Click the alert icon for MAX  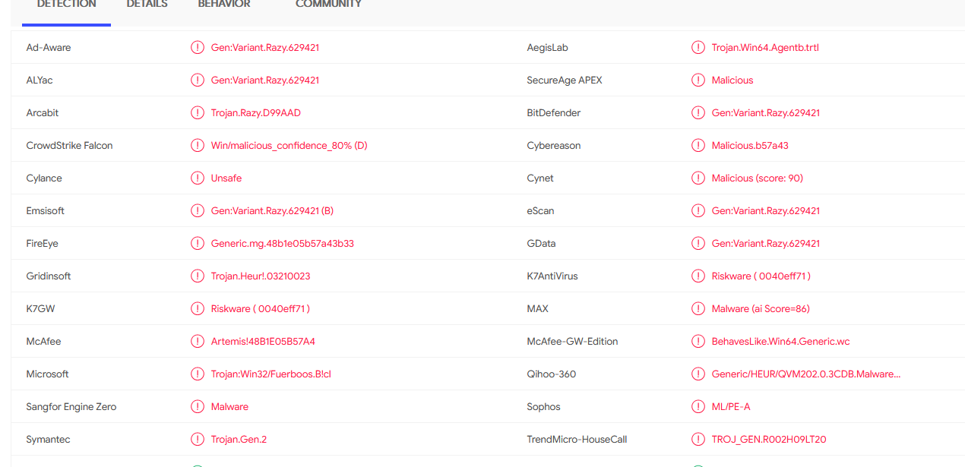point(698,308)
